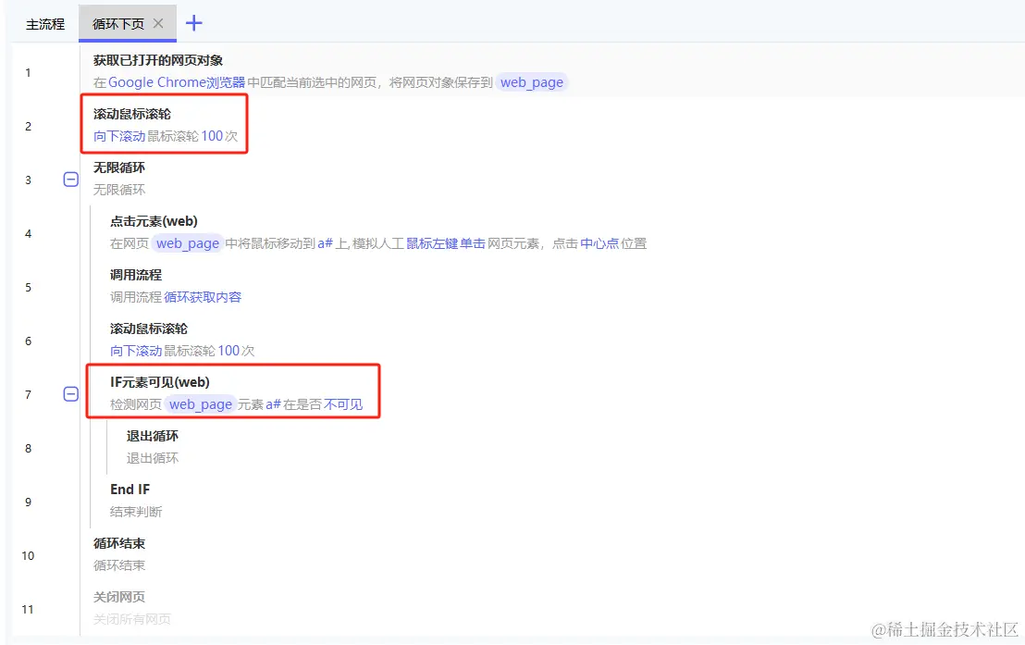Collapse the 无限循环 block at line 3
The image size is (1025, 645).
(x=70, y=180)
